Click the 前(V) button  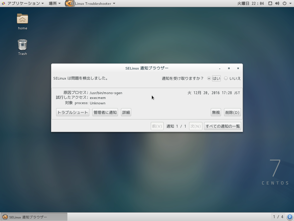coord(157,126)
